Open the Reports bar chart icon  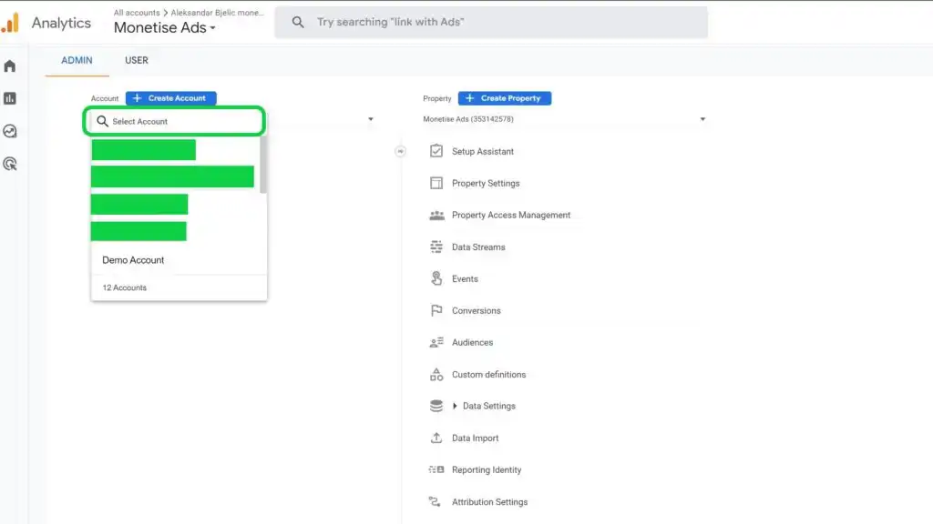[x=10, y=98]
